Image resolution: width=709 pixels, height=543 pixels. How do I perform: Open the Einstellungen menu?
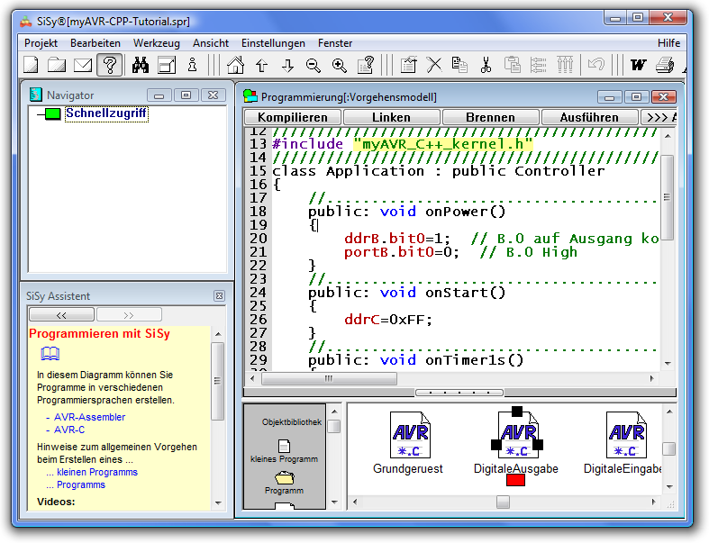pyautogui.click(x=273, y=42)
